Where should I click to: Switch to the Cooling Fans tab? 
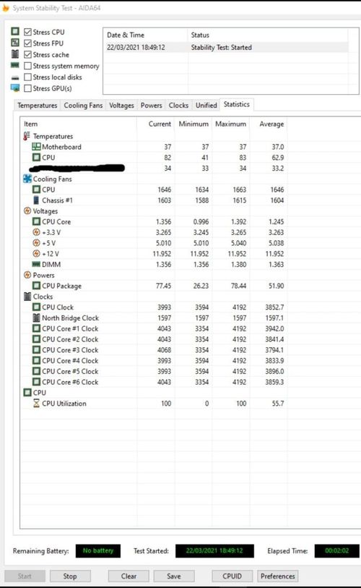pyautogui.click(x=83, y=106)
